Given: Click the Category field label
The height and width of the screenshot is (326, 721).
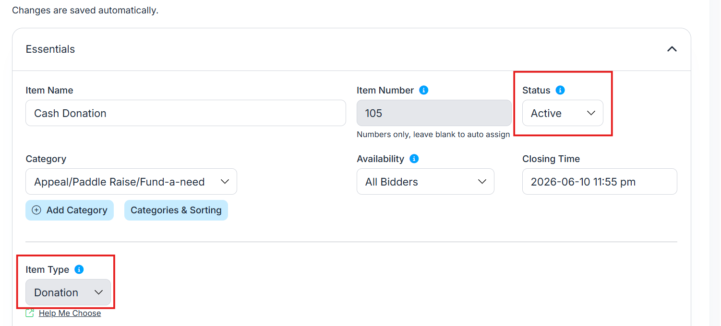Looking at the screenshot, I should (46, 159).
